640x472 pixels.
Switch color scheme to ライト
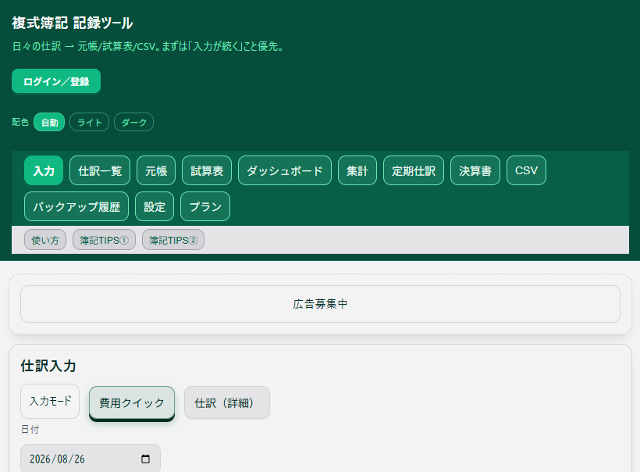(90, 122)
